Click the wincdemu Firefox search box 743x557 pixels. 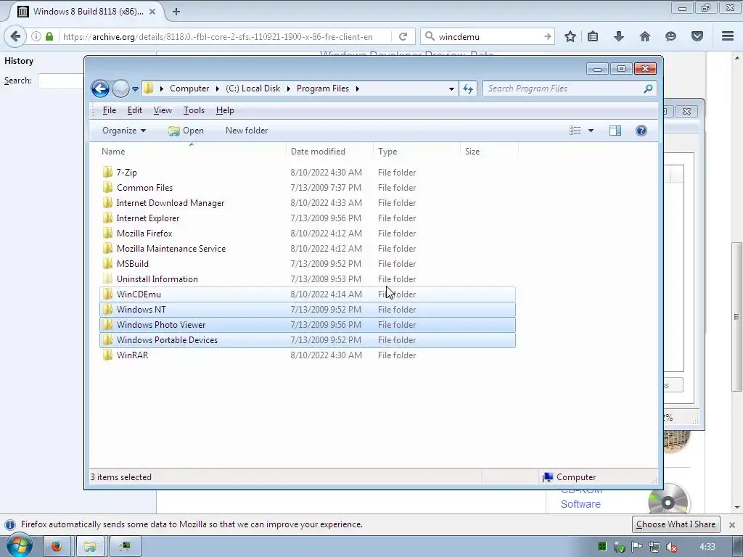coord(488,36)
